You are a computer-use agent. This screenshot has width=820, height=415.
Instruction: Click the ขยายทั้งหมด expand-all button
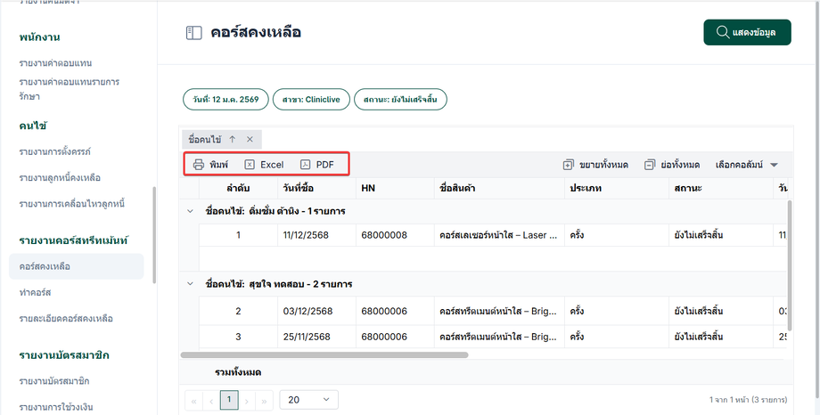(x=595, y=165)
